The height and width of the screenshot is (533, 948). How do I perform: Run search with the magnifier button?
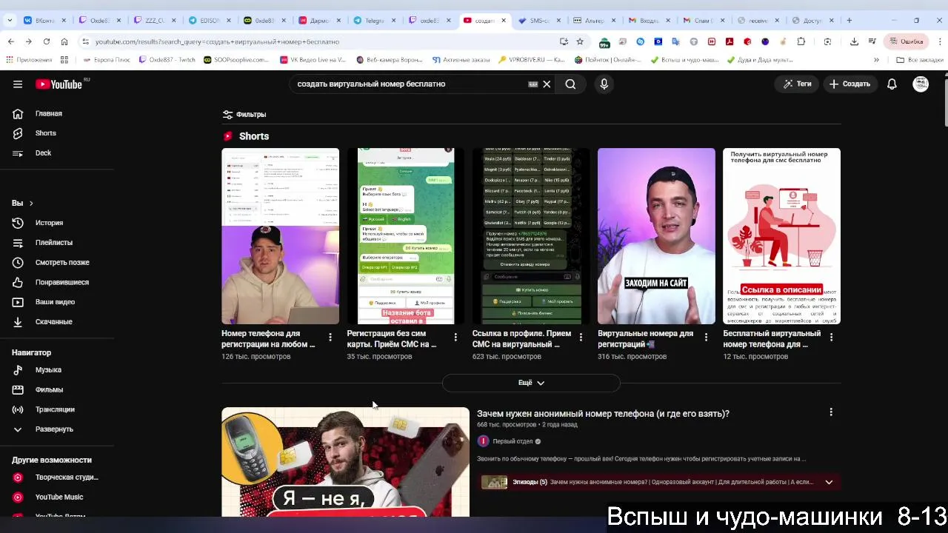pos(570,84)
